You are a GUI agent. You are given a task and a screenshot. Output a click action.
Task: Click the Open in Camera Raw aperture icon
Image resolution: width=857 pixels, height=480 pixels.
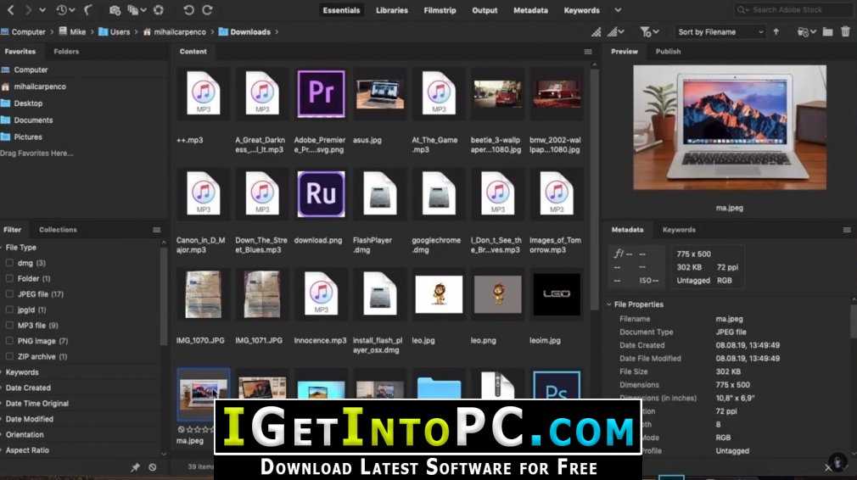pos(159,10)
